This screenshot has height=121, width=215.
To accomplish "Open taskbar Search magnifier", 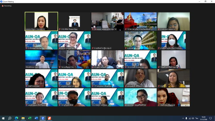I will pyautogui.click(x=10, y=118).
